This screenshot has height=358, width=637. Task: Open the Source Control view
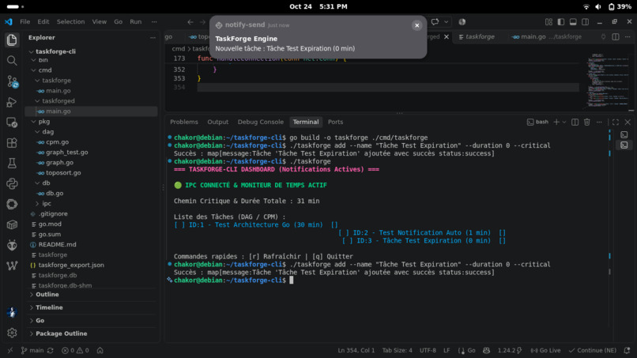12,81
